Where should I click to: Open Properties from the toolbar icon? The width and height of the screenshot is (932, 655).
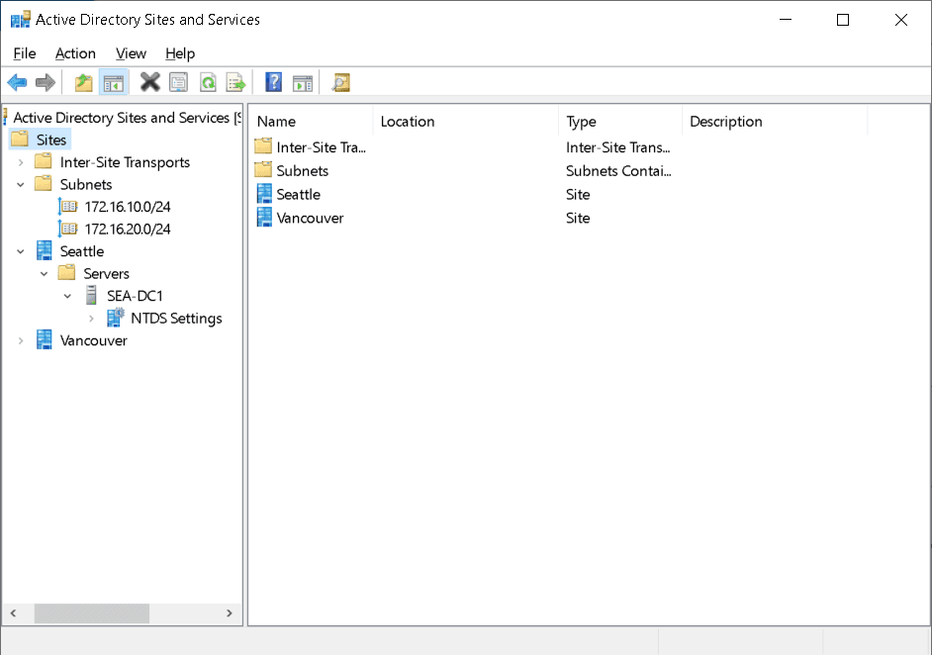click(178, 82)
